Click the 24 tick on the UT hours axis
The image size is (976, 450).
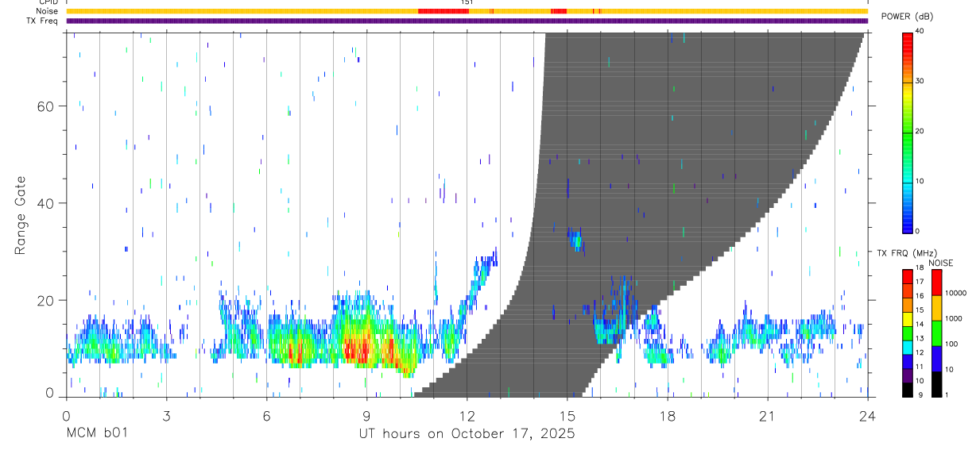click(868, 416)
